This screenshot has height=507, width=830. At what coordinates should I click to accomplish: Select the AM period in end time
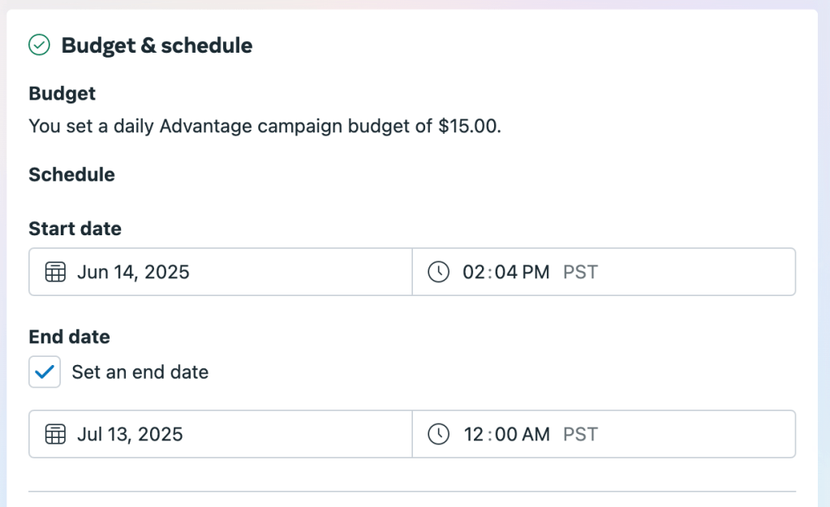pyautogui.click(x=535, y=434)
